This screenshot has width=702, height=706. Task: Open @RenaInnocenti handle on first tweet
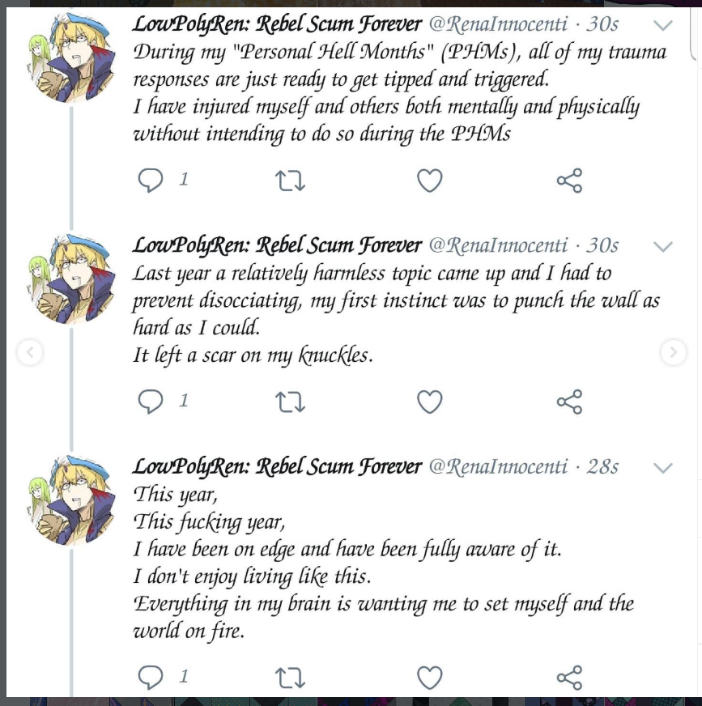(x=498, y=23)
